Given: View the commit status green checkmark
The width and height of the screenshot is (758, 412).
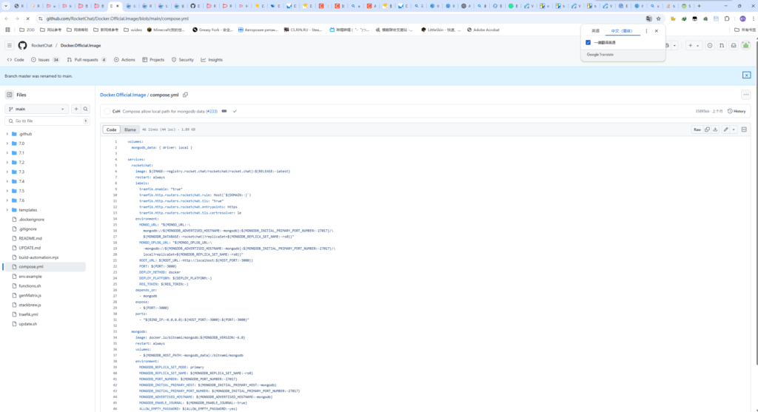Looking at the screenshot, I should point(235,111).
